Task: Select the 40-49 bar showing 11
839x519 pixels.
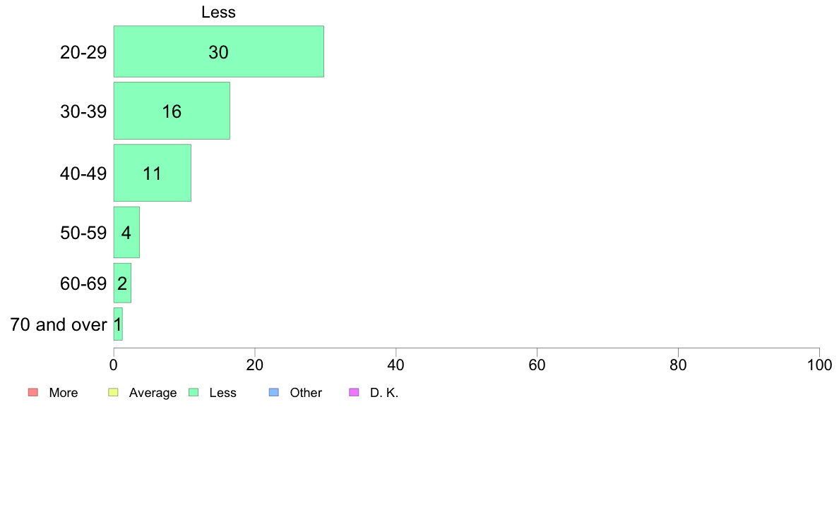Action: (x=152, y=173)
